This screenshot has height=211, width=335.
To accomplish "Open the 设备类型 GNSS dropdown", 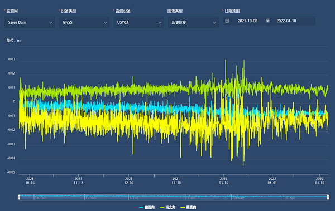I will 84,22.
